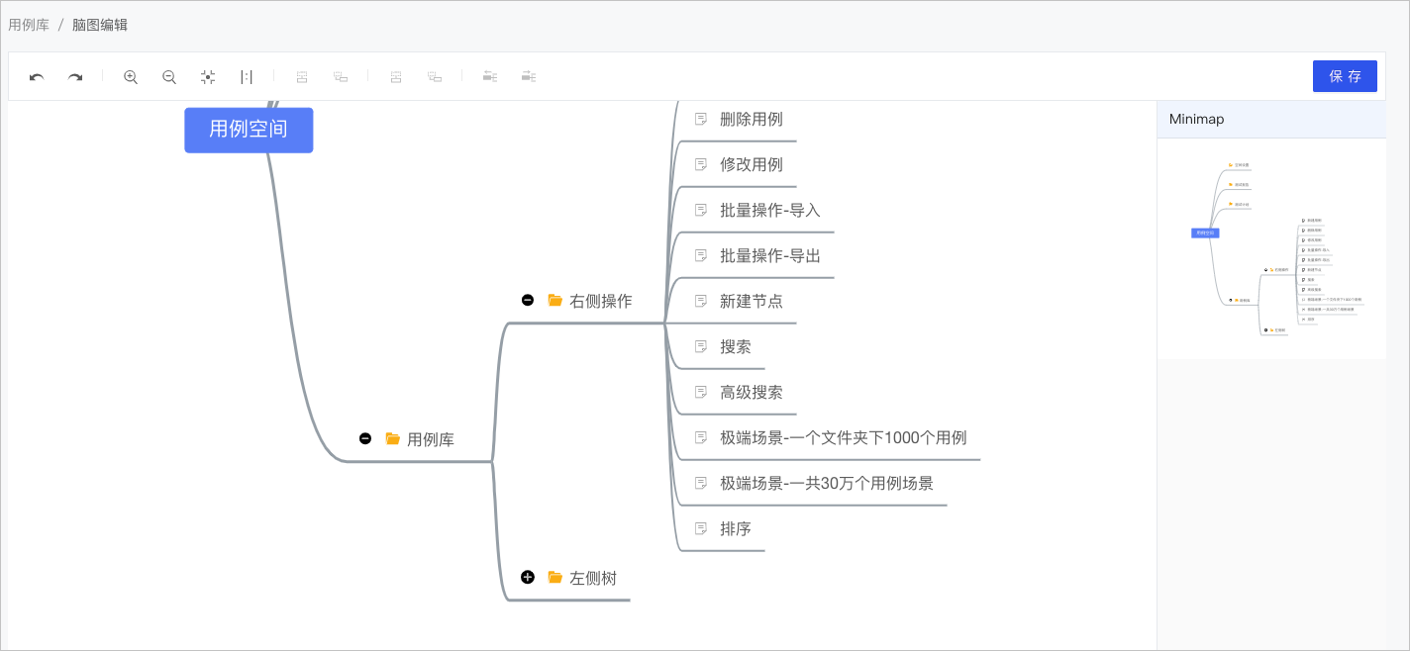Select the 搜索 node text
This screenshot has width=1410, height=651.
click(x=736, y=346)
